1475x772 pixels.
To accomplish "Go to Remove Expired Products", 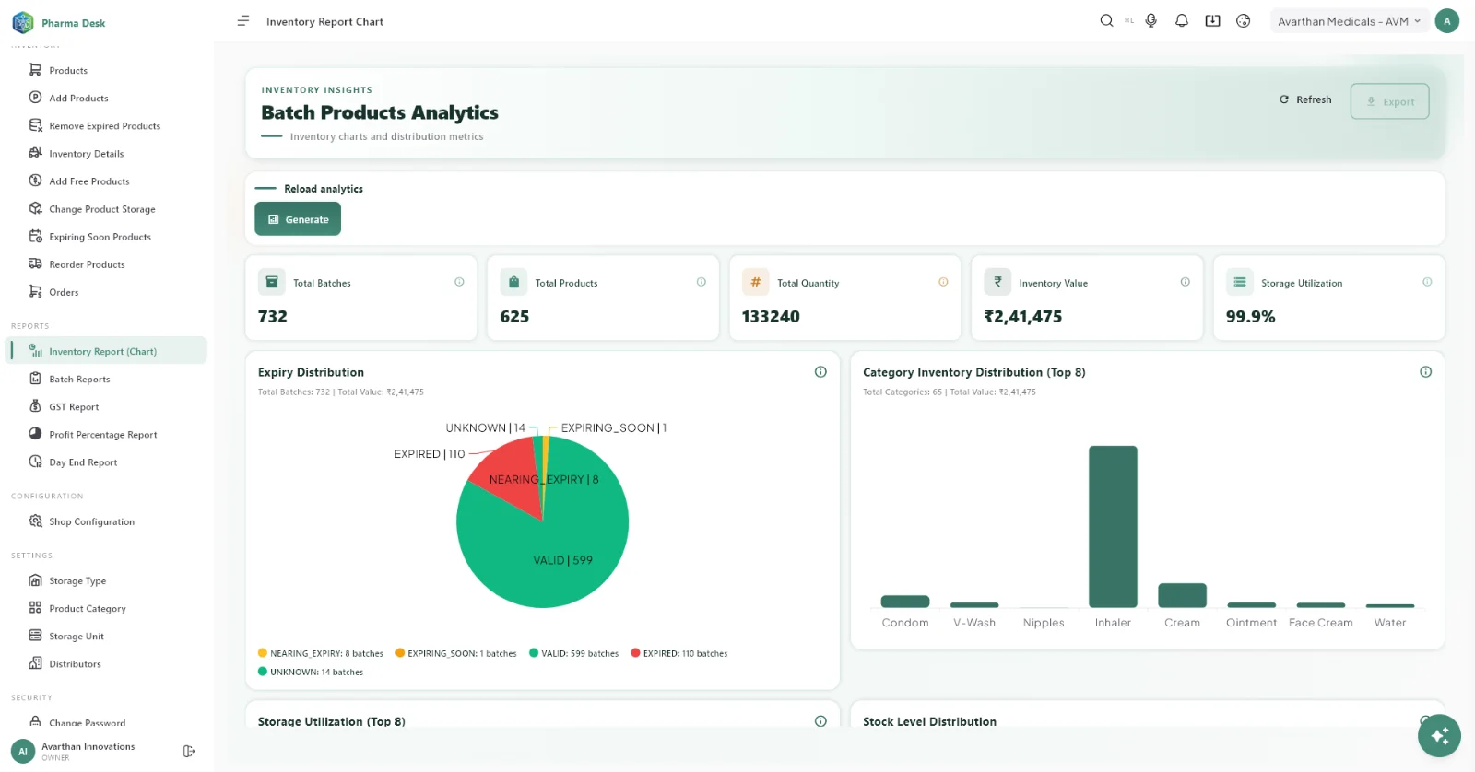I will click(x=106, y=125).
